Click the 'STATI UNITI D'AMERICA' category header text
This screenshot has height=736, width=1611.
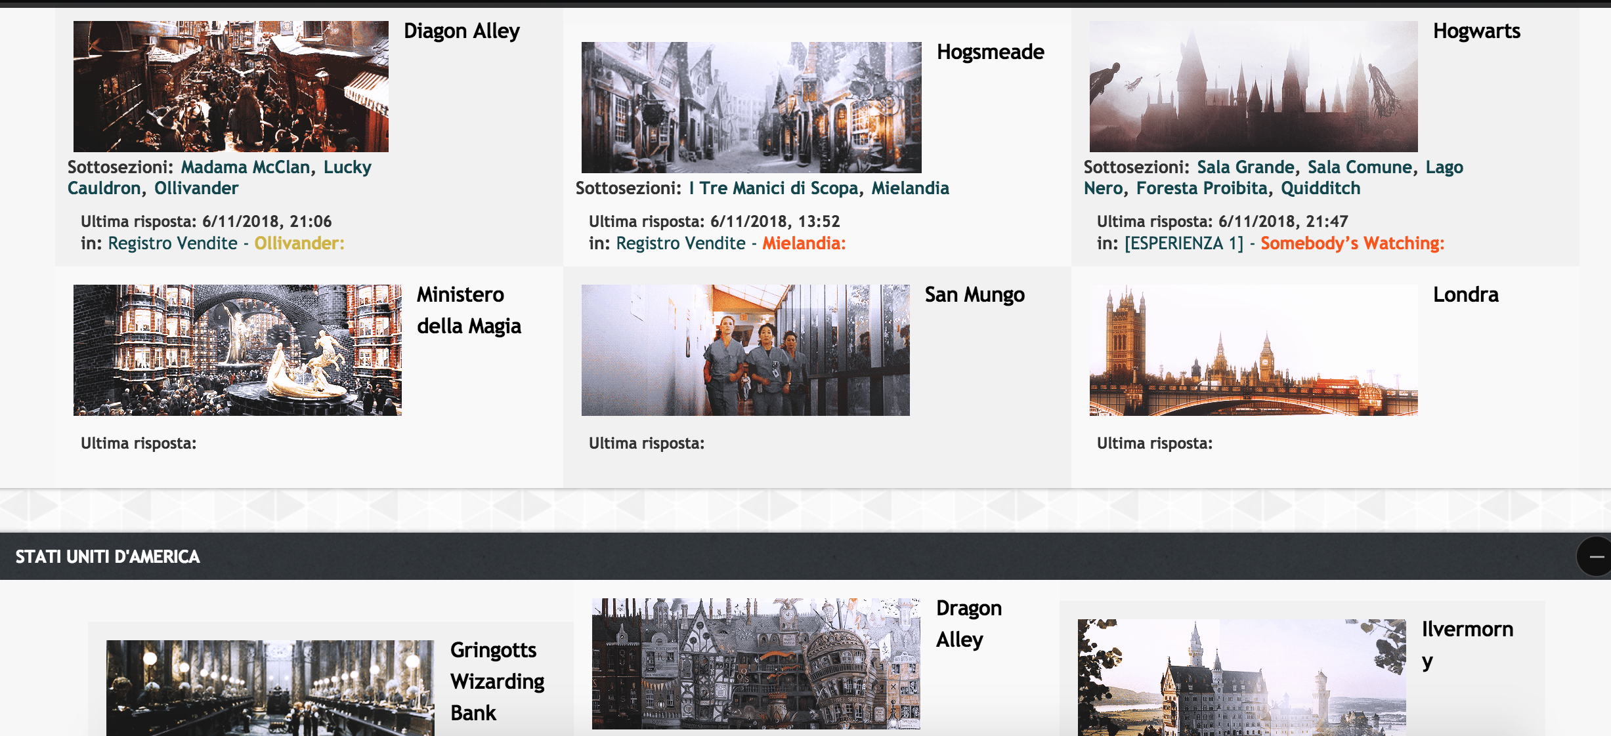(x=108, y=557)
